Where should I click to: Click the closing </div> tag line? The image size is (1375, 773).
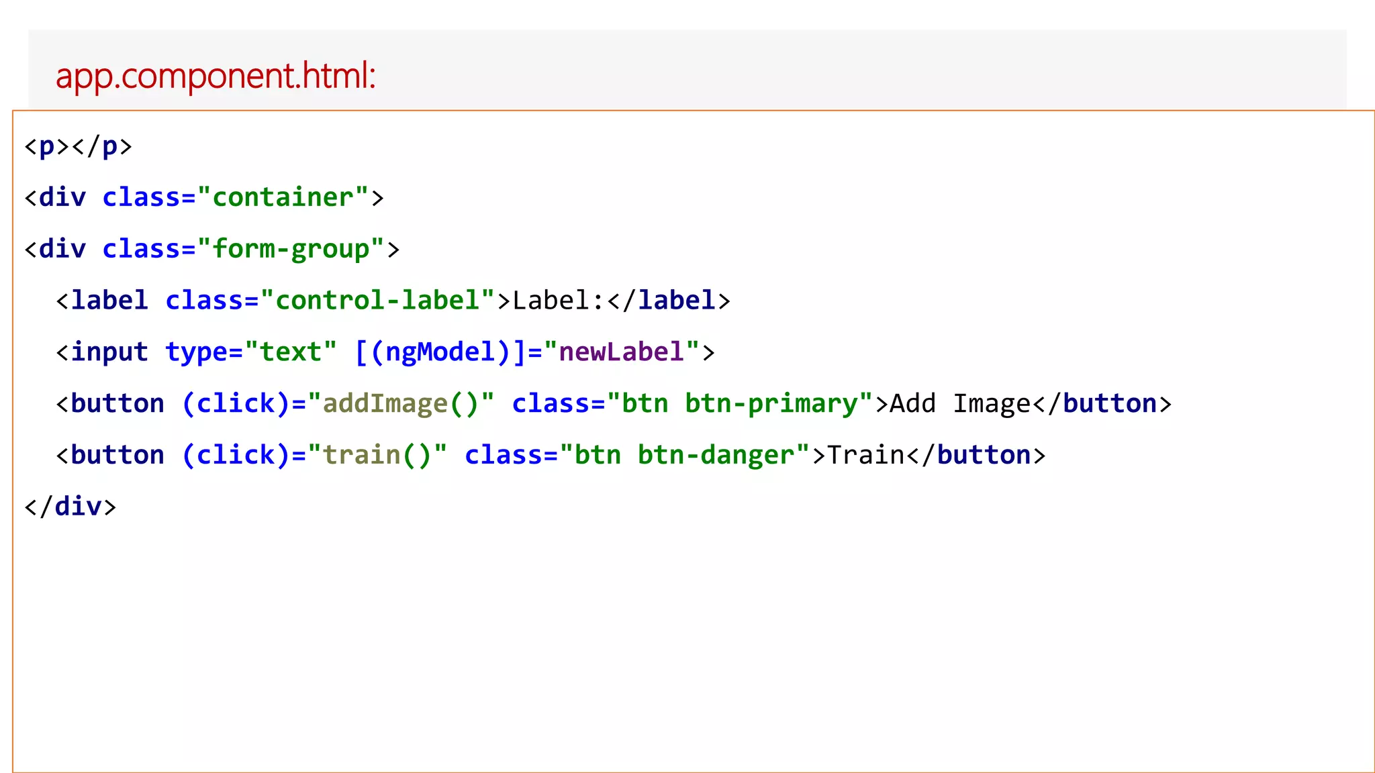point(70,507)
